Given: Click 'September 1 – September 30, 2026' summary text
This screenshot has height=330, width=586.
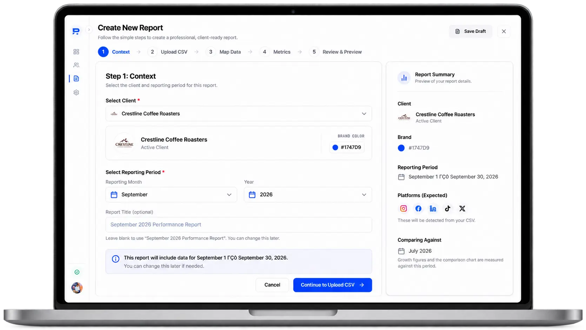Looking at the screenshot, I should point(453,177).
